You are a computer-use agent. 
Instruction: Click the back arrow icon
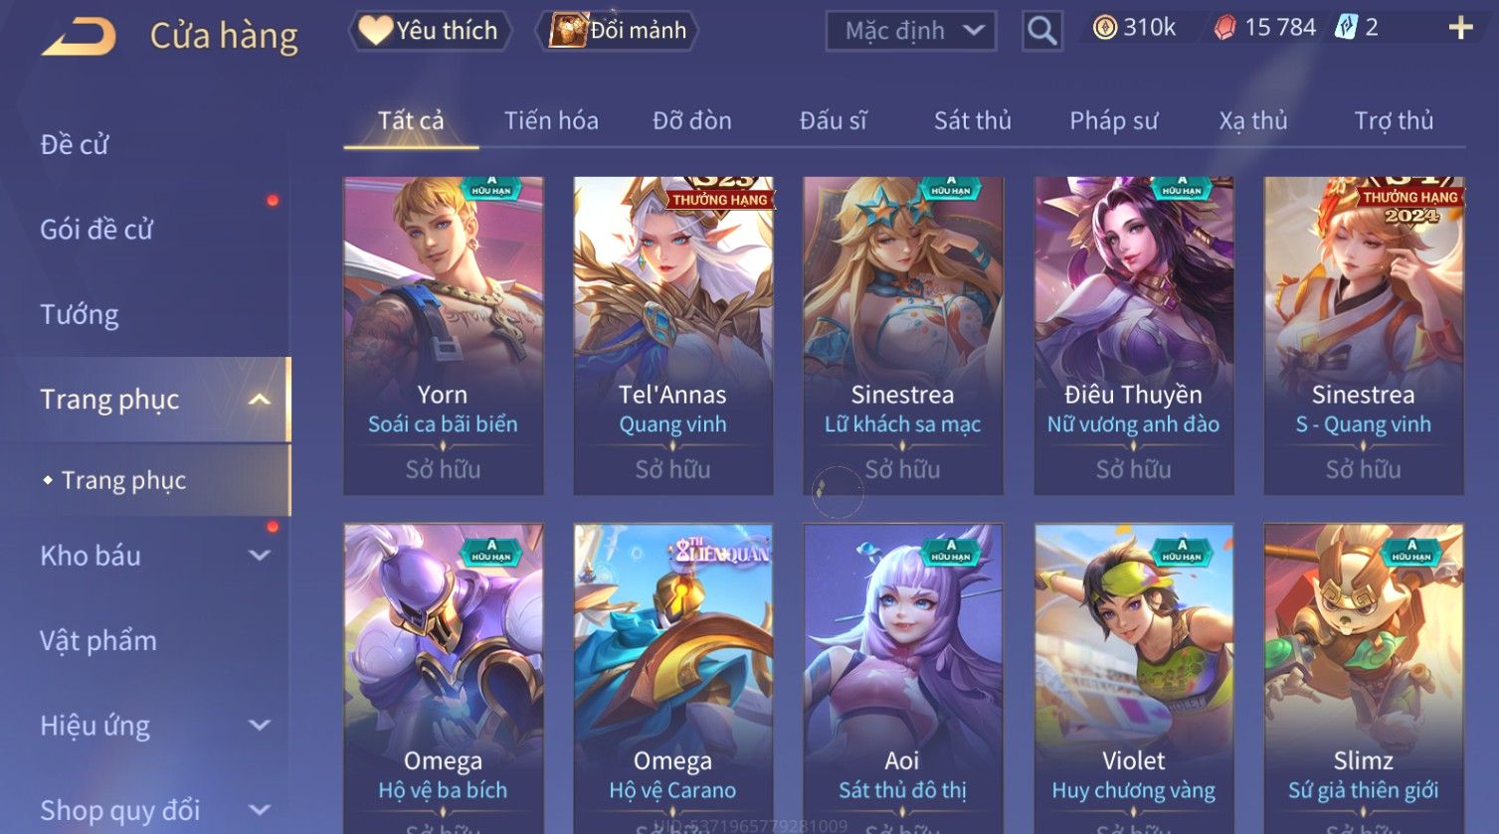[x=79, y=37]
